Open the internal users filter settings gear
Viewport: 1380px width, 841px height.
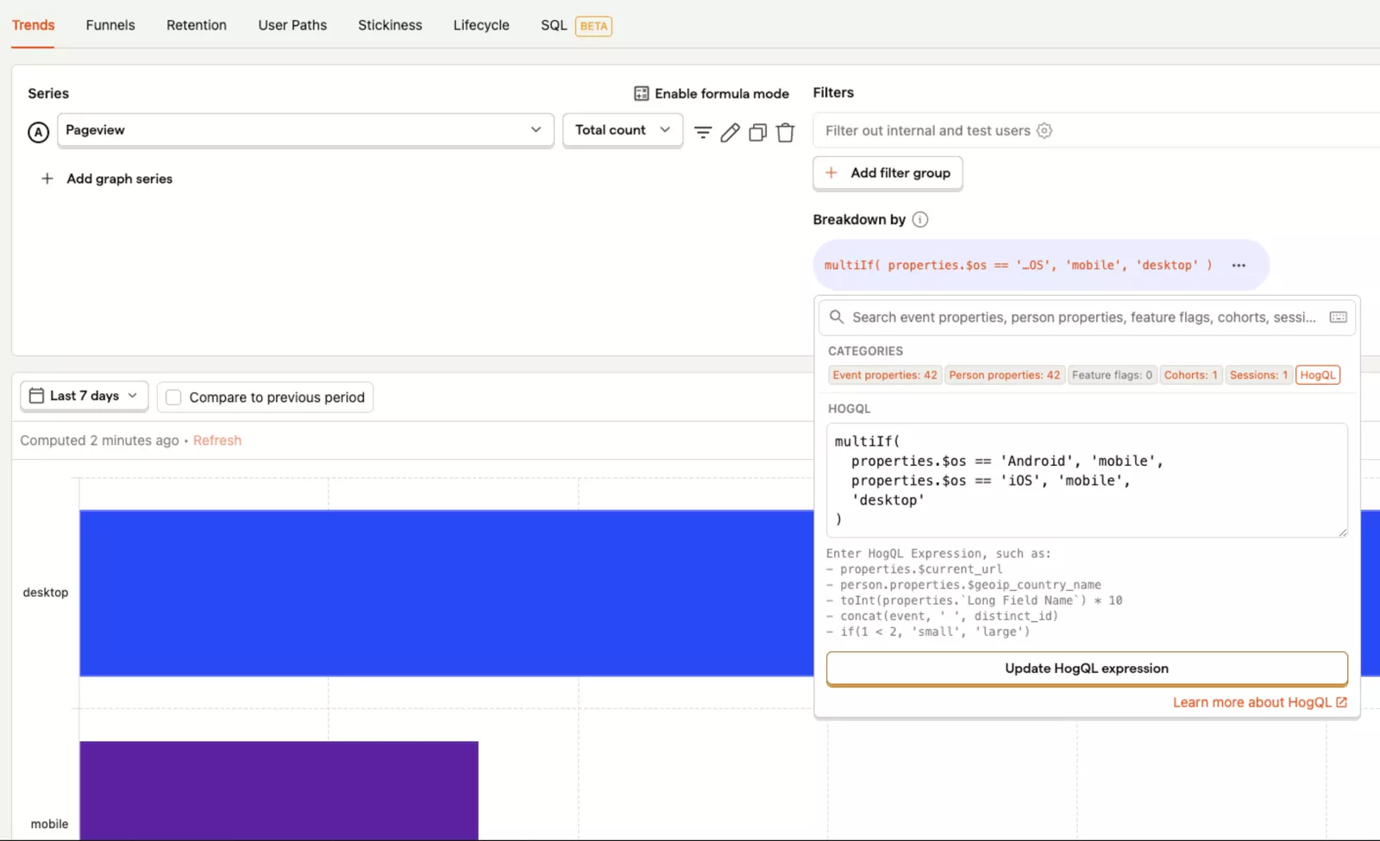[x=1044, y=130]
